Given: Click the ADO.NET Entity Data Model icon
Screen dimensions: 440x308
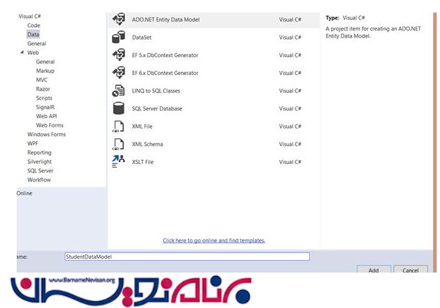Looking at the screenshot, I should pyautogui.click(x=119, y=19).
